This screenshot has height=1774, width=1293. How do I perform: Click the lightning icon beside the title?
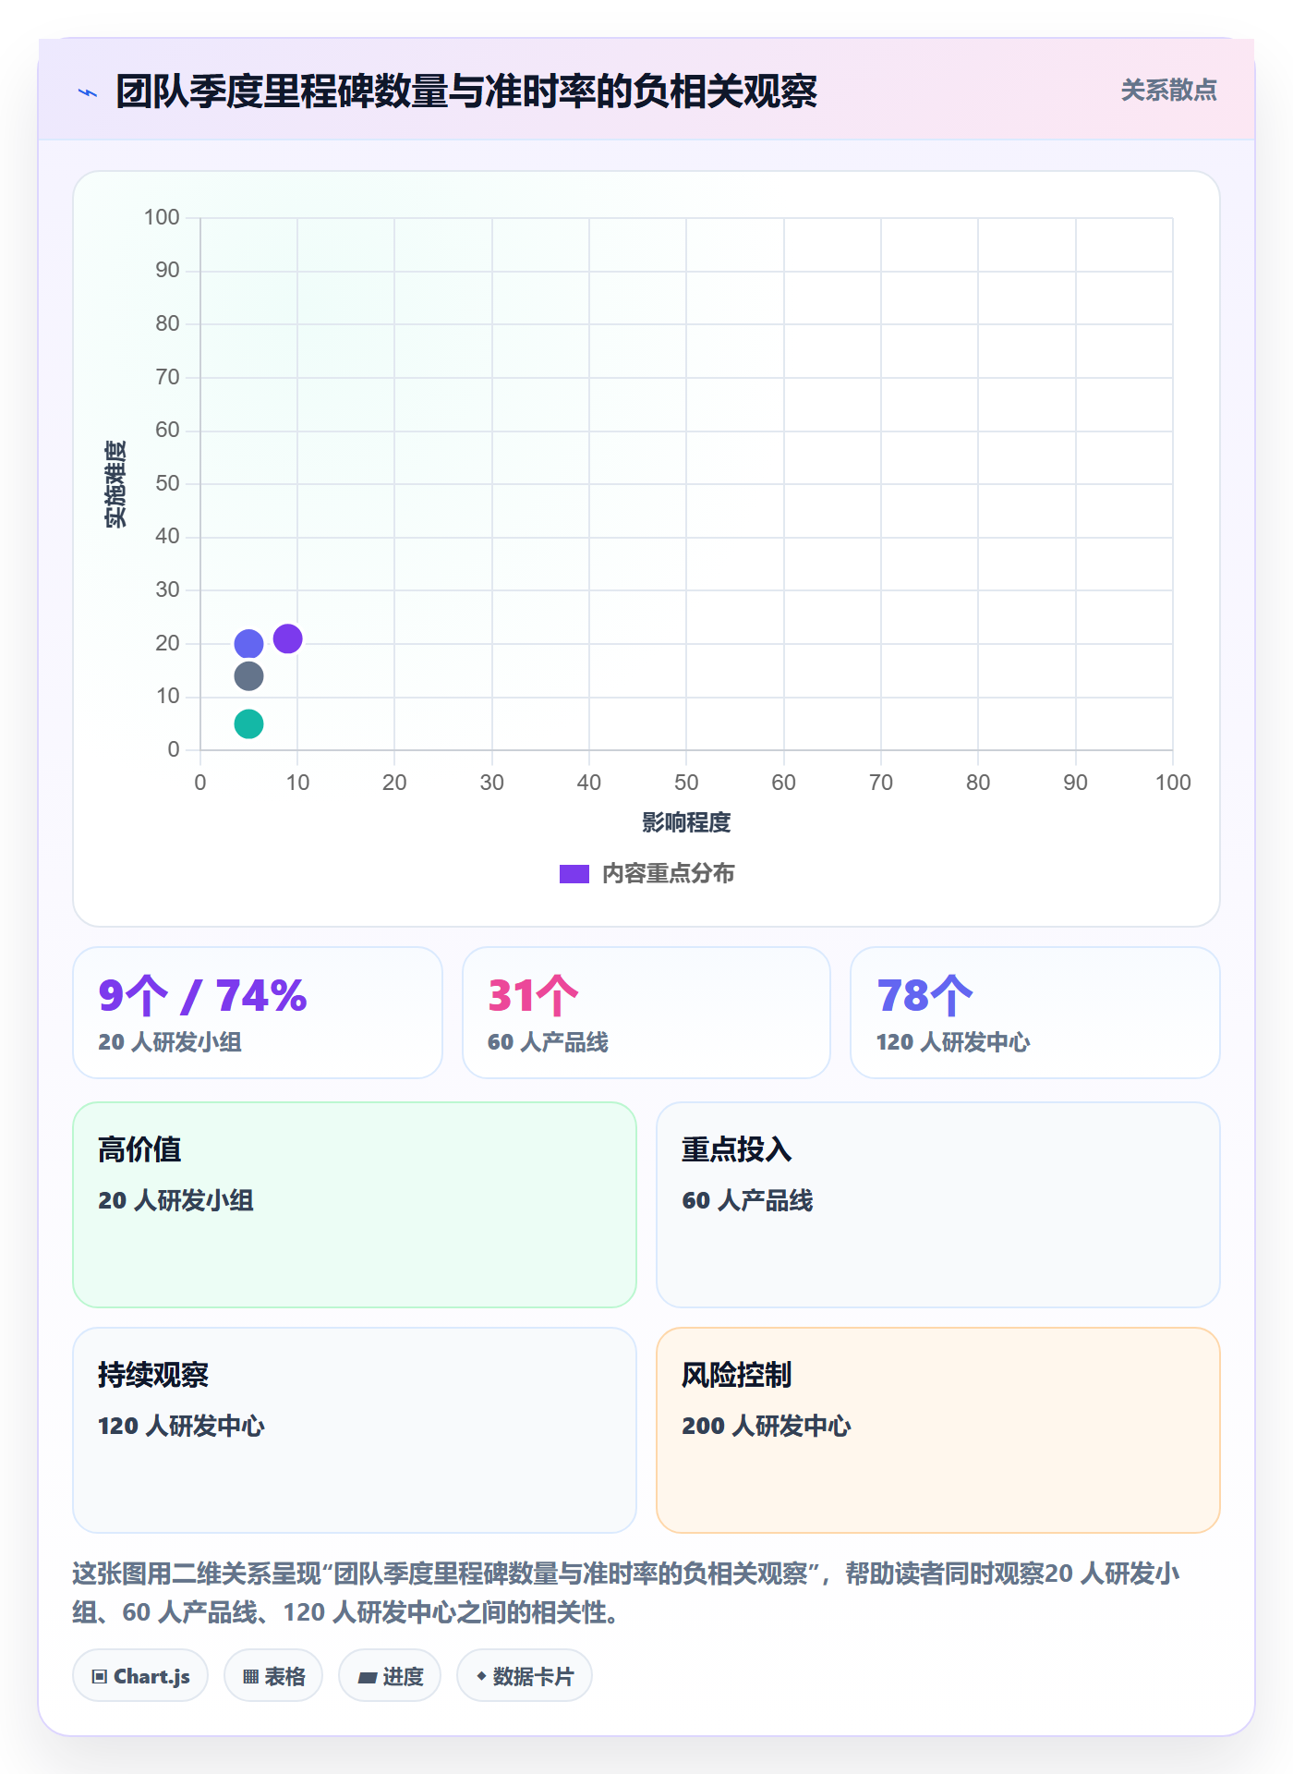click(x=88, y=92)
